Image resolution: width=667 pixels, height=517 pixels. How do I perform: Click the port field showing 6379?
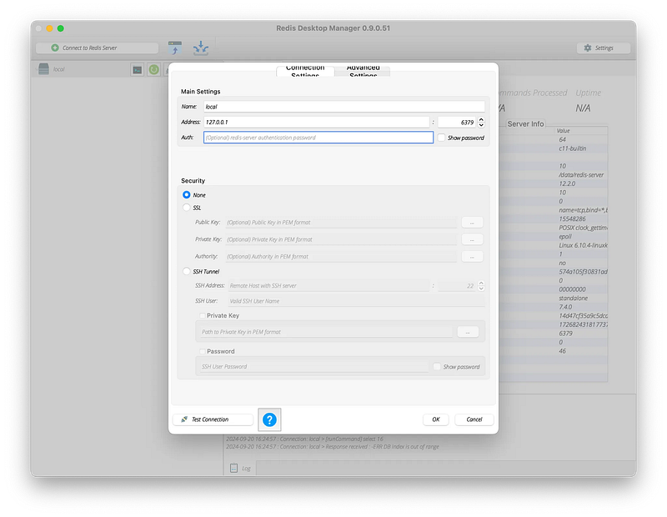457,122
